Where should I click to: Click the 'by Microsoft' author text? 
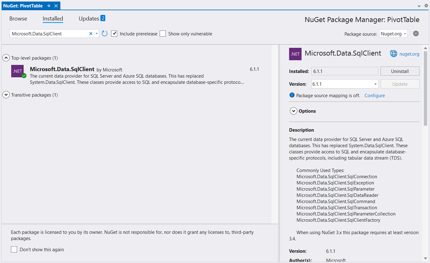[x=110, y=70]
